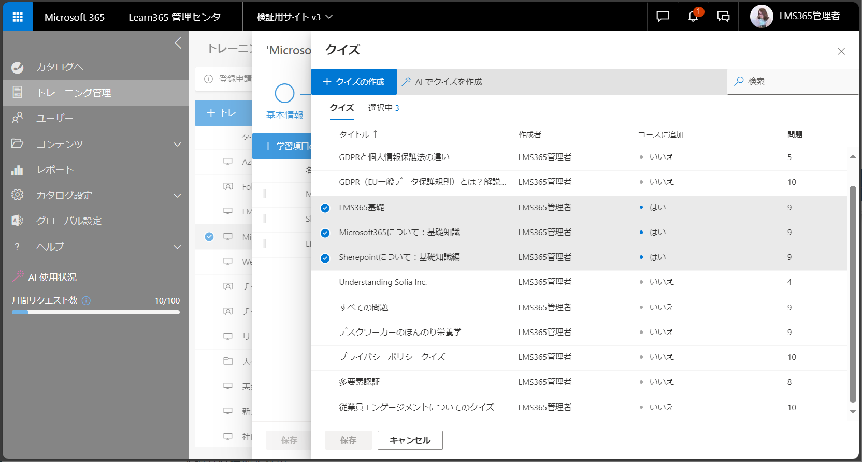The image size is (862, 462).
Task: Click the コンテンツ folder icon
Action: click(18, 143)
